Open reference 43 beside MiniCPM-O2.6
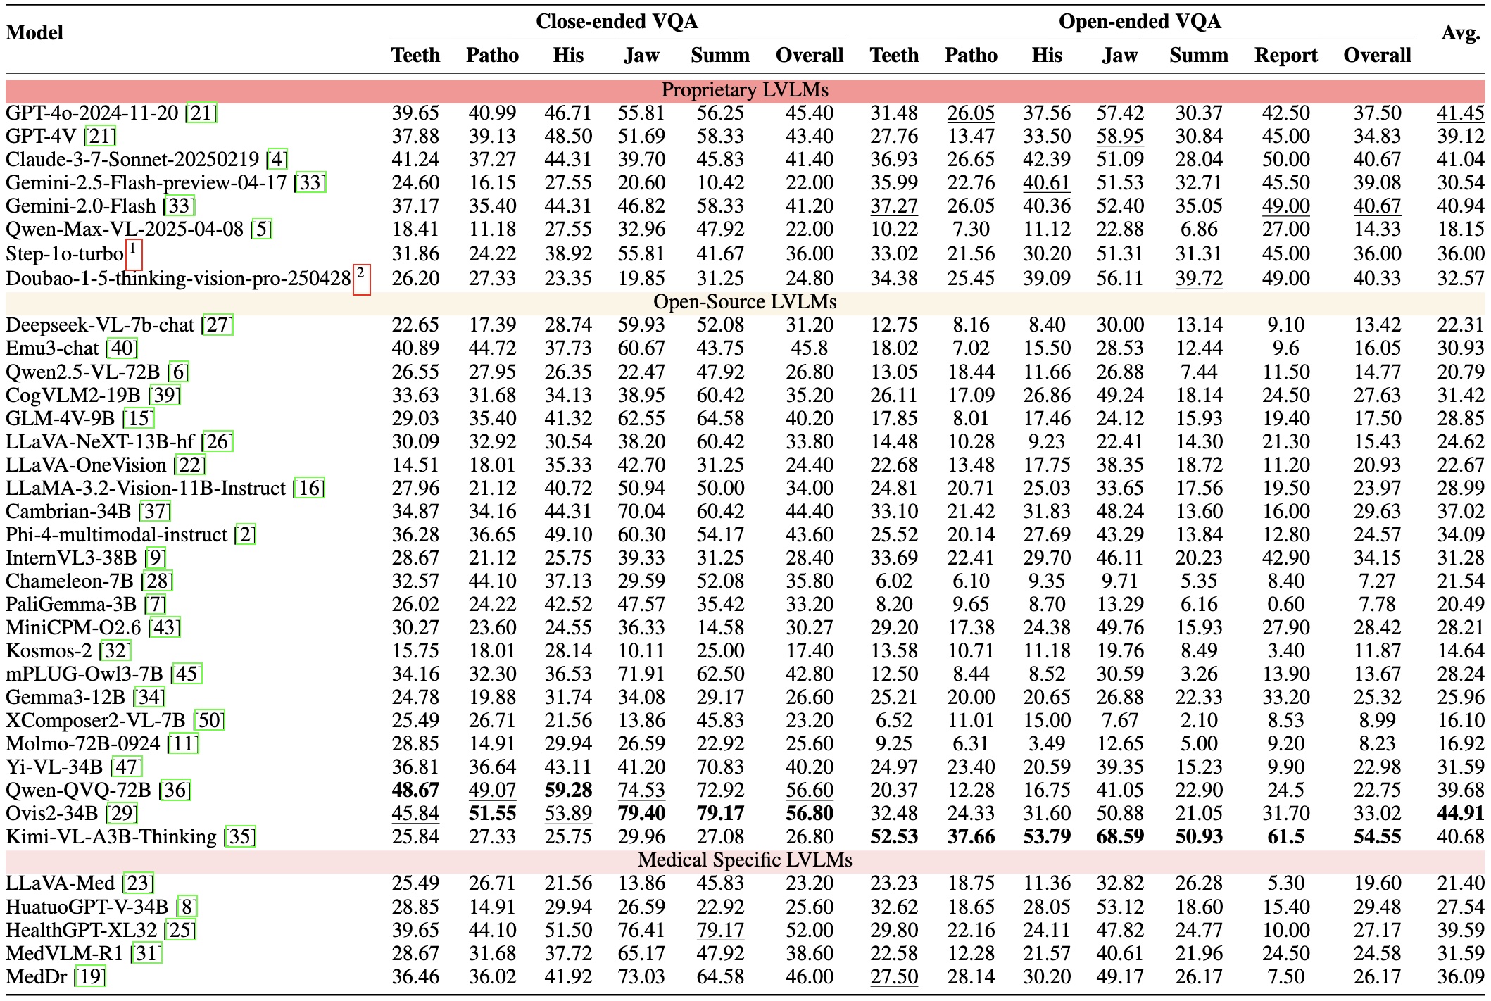The width and height of the screenshot is (1491, 1001). [x=165, y=628]
